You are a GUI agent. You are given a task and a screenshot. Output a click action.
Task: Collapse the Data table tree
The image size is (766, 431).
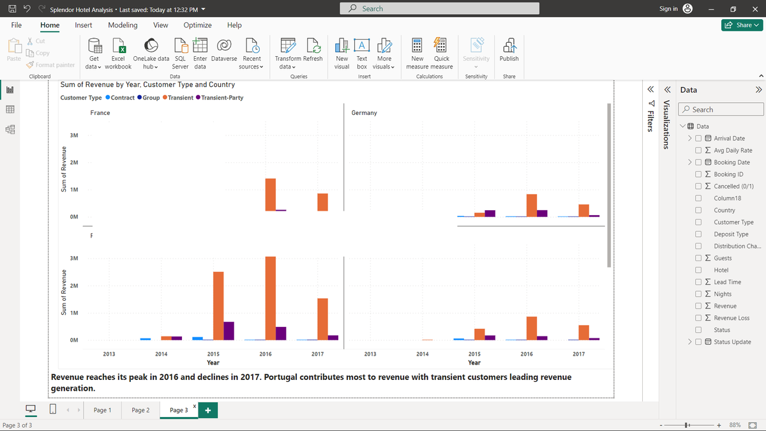tap(682, 126)
